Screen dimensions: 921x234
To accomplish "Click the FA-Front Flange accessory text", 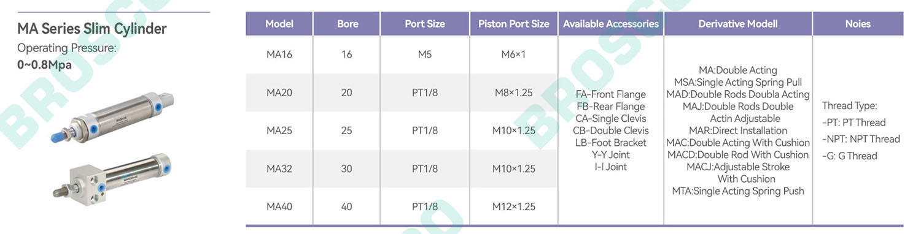I will (x=611, y=94).
